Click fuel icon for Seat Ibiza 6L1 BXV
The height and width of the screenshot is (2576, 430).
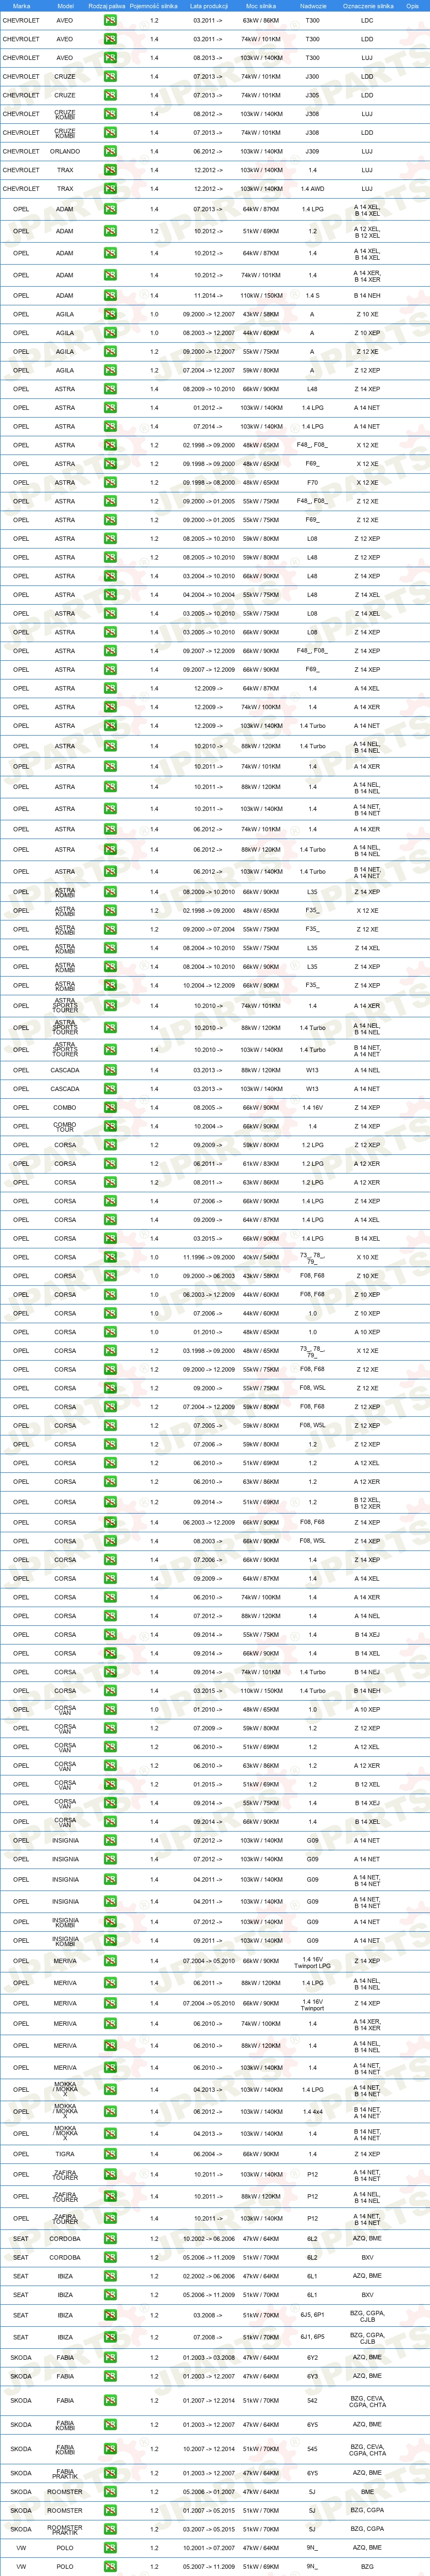click(x=110, y=2295)
